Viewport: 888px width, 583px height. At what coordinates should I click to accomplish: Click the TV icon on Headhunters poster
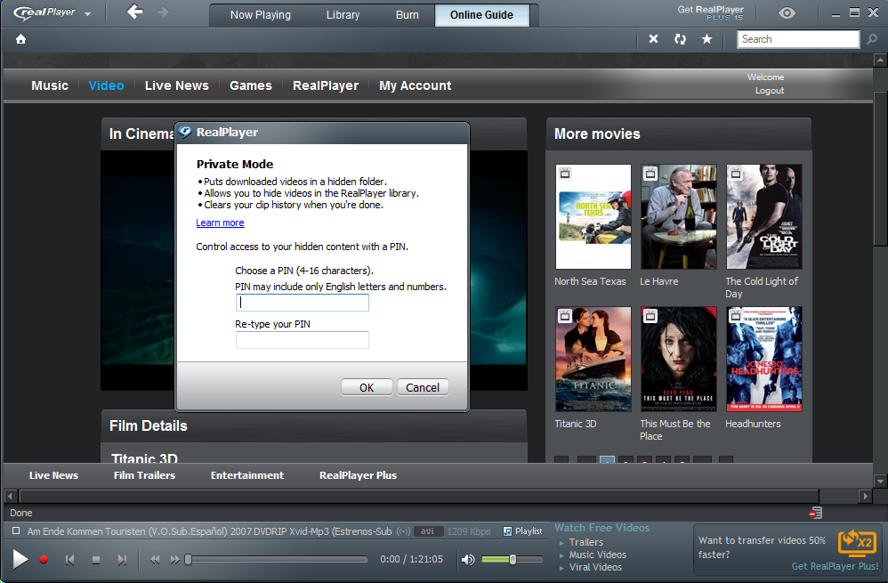point(736,316)
